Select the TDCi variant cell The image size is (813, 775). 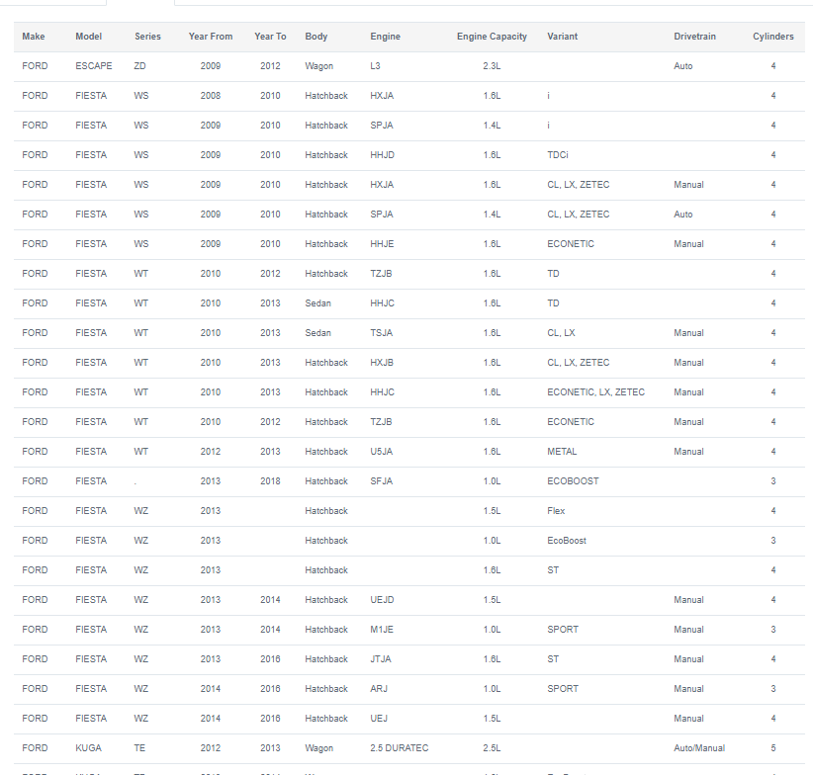pyautogui.click(x=558, y=155)
